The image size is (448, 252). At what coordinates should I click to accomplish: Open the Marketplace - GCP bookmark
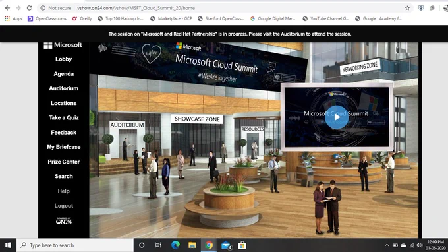[x=171, y=18]
